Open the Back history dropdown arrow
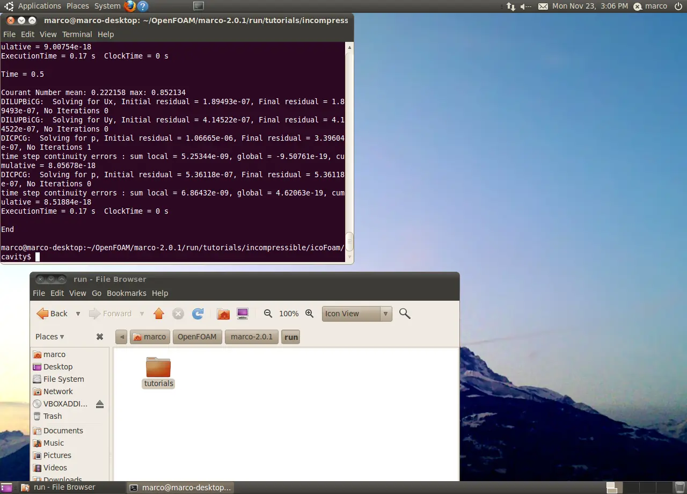Screen dimensions: 687x494 [78, 314]
